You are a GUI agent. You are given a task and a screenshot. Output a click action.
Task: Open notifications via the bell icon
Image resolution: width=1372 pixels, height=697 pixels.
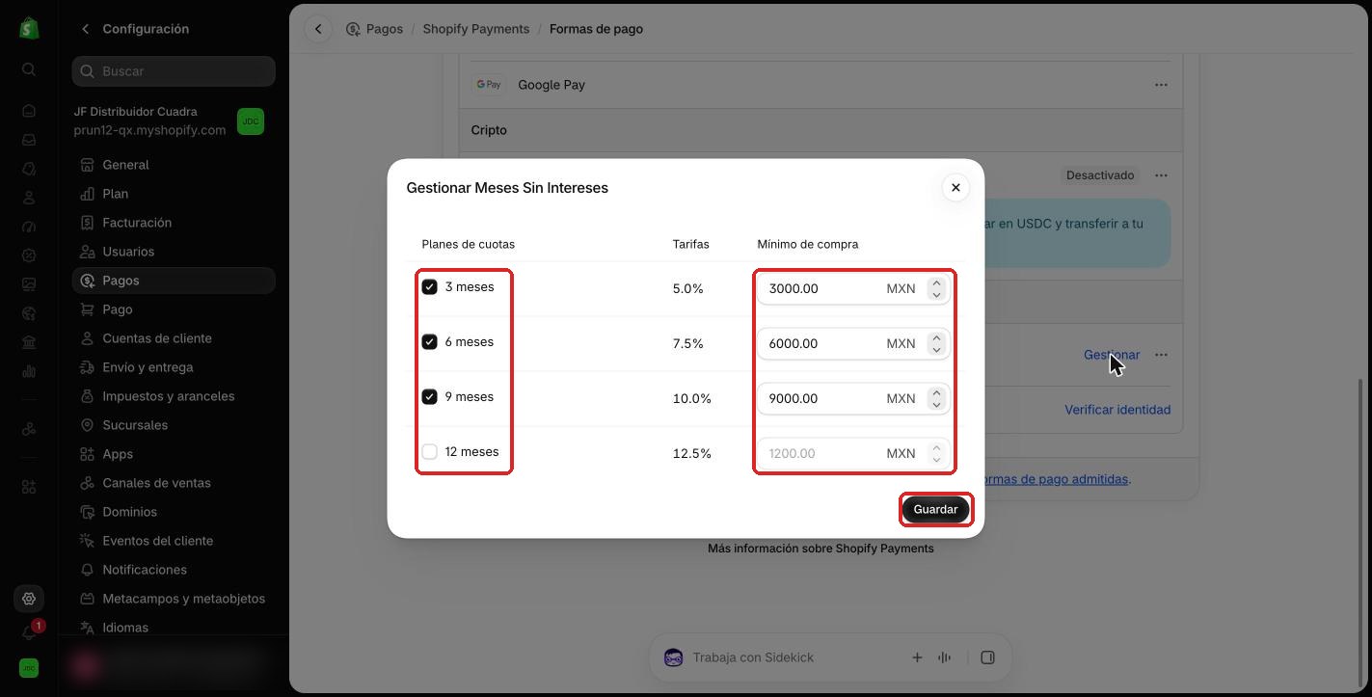29,633
